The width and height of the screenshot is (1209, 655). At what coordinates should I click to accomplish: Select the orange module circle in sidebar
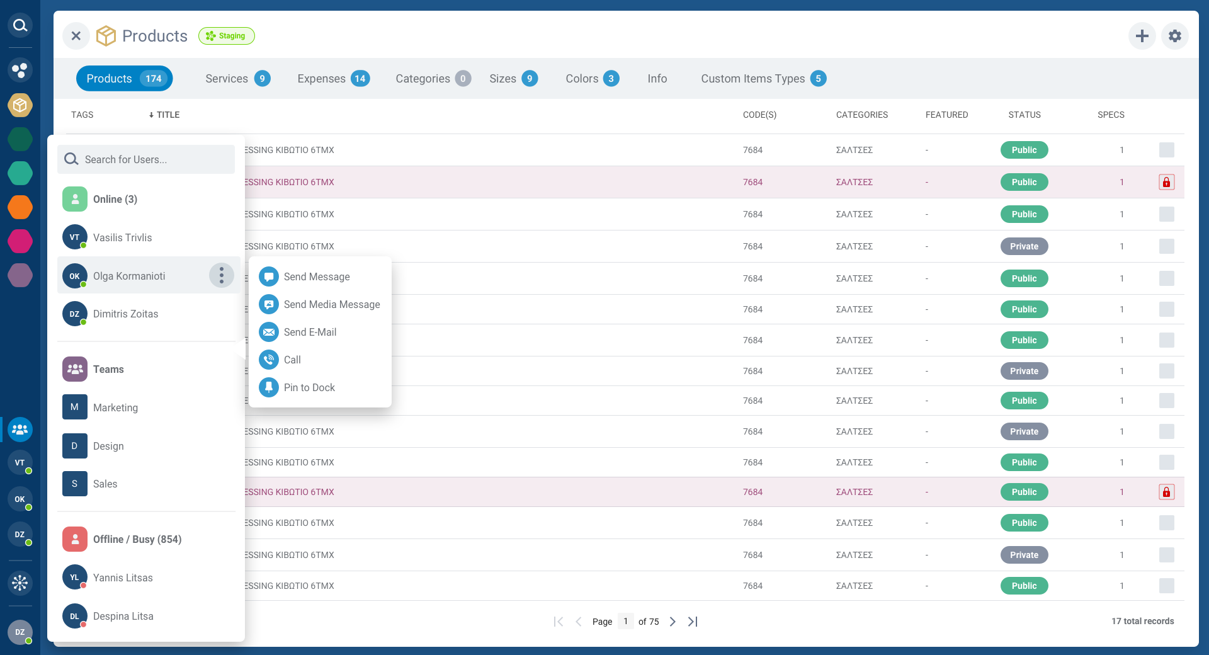click(x=20, y=207)
